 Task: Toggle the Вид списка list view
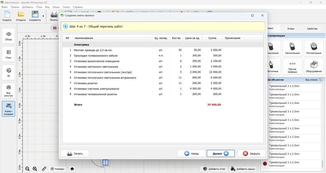(314, 80)
